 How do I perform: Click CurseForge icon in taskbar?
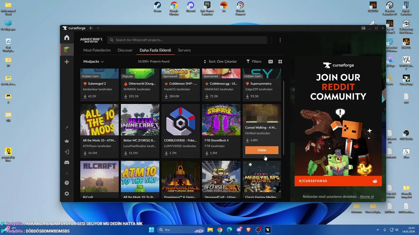(x=268, y=230)
